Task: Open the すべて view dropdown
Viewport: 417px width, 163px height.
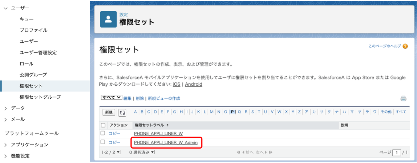Action: 112,98
